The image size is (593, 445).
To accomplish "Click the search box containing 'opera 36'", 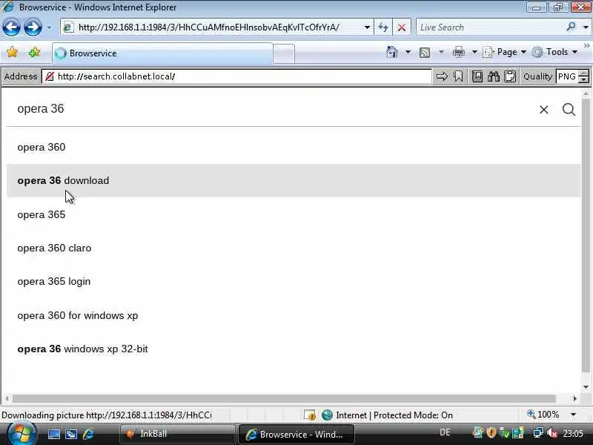I will (272, 109).
